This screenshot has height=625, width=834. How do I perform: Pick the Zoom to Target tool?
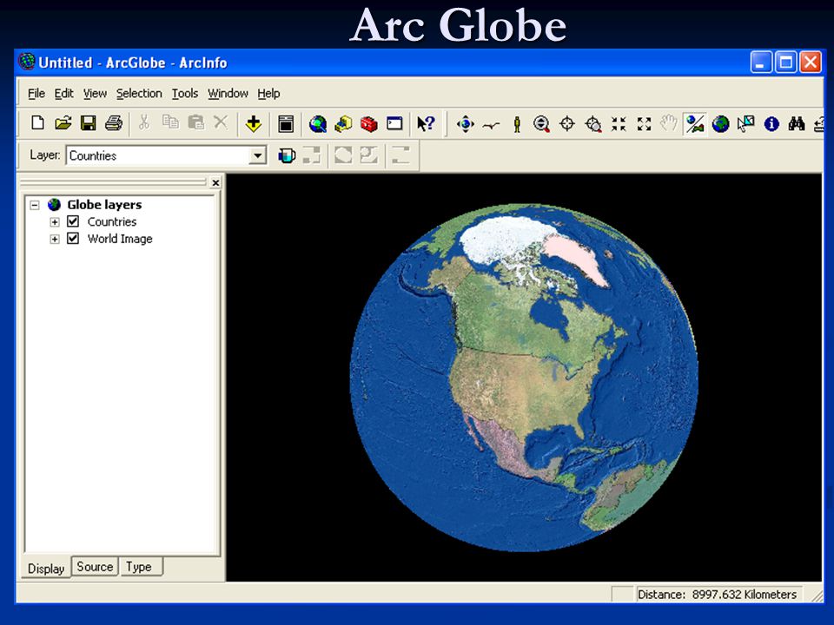pos(593,124)
